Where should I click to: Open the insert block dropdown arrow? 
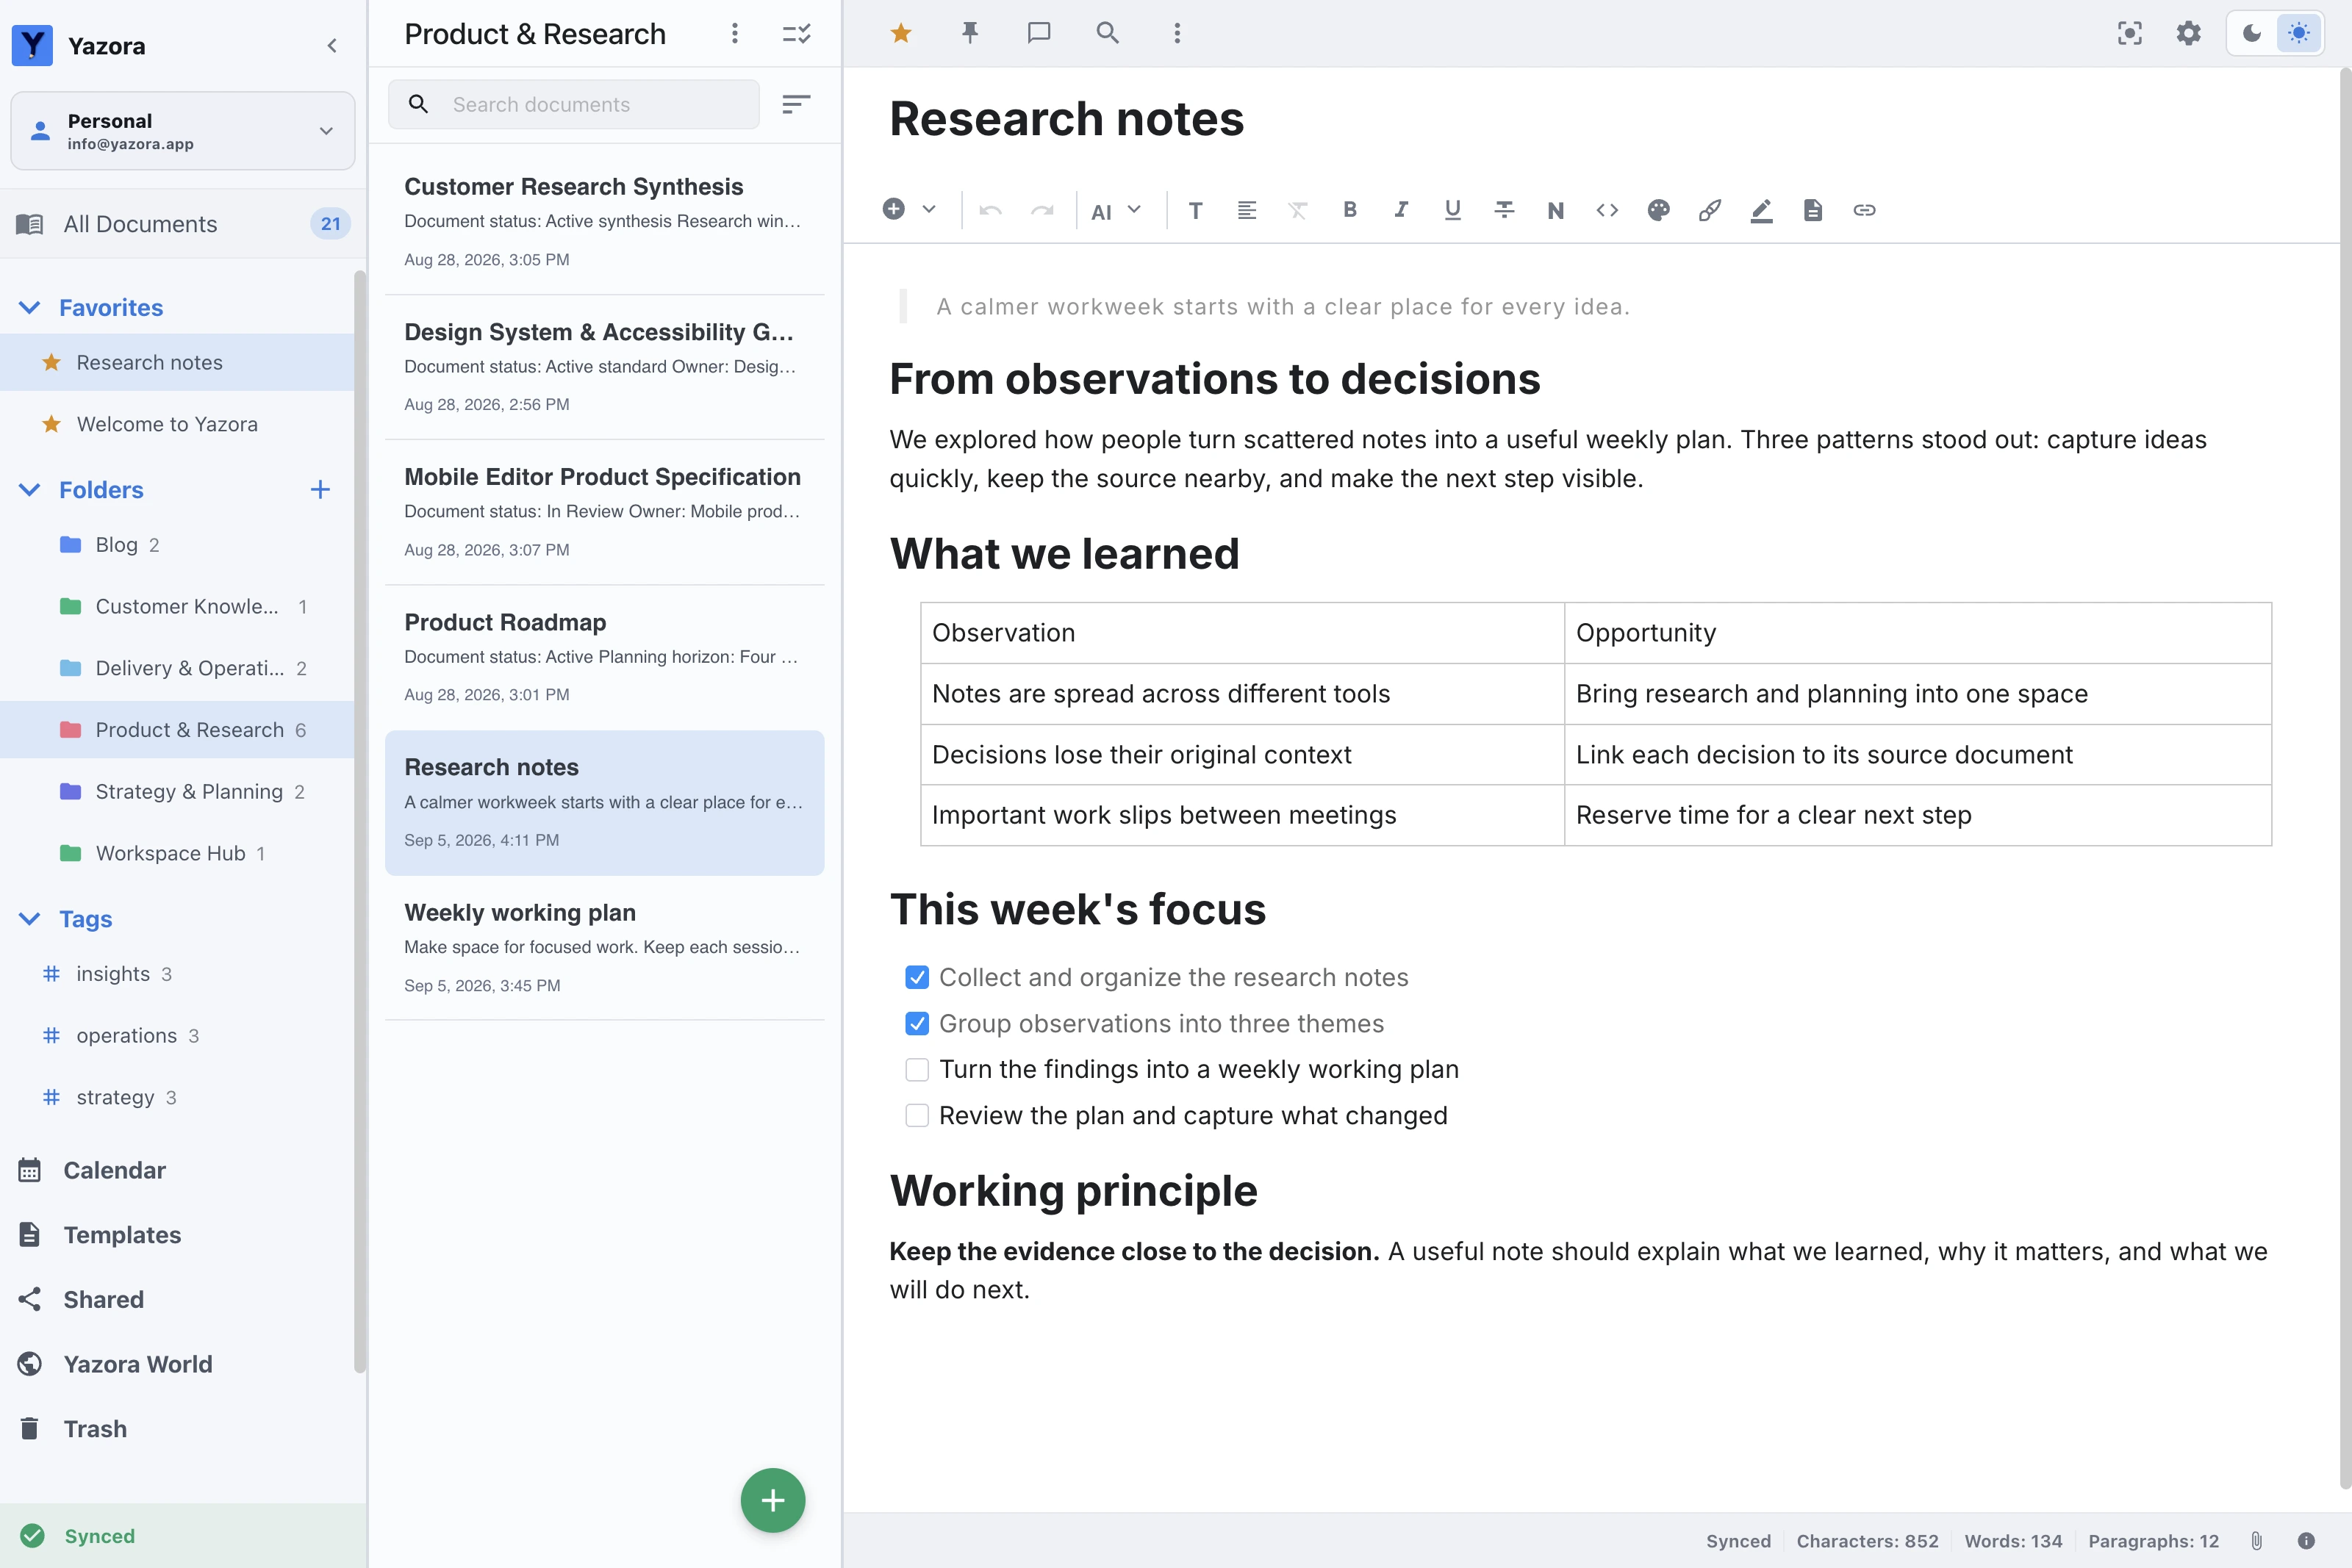(929, 209)
